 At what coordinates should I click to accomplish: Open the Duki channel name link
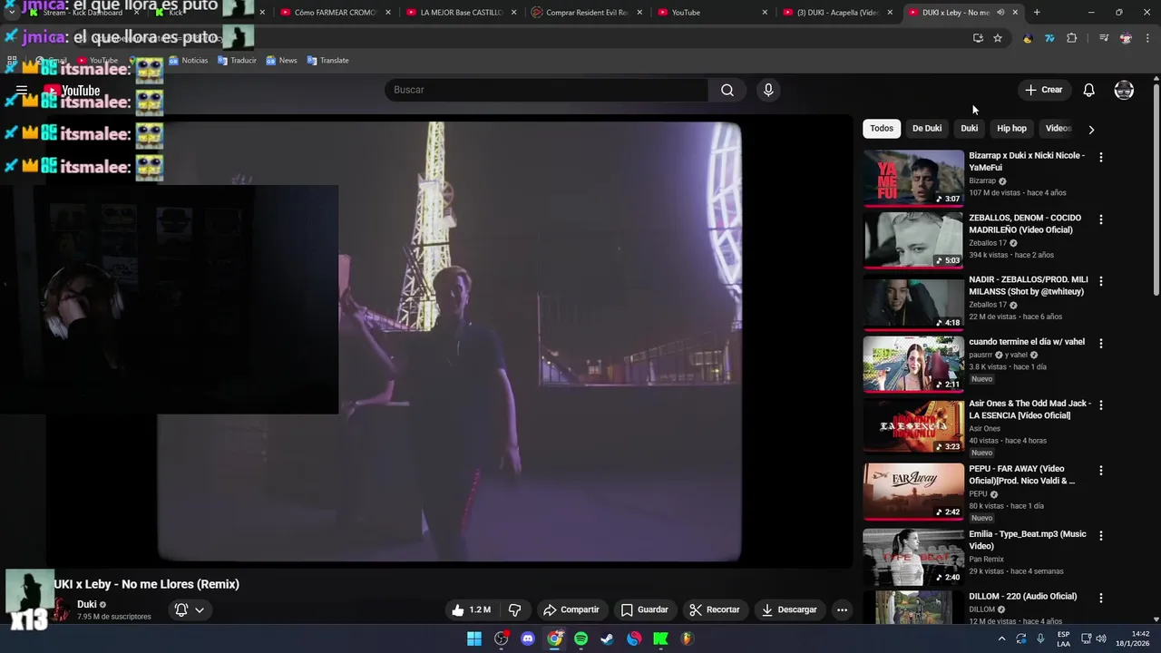(87, 604)
